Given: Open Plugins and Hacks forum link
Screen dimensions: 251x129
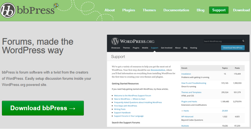Looking at the screenshot, I should pos(189,102).
